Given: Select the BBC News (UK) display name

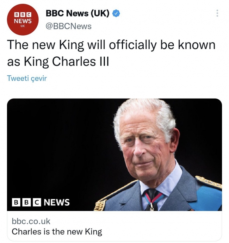Looking at the screenshot, I should 78,13.
